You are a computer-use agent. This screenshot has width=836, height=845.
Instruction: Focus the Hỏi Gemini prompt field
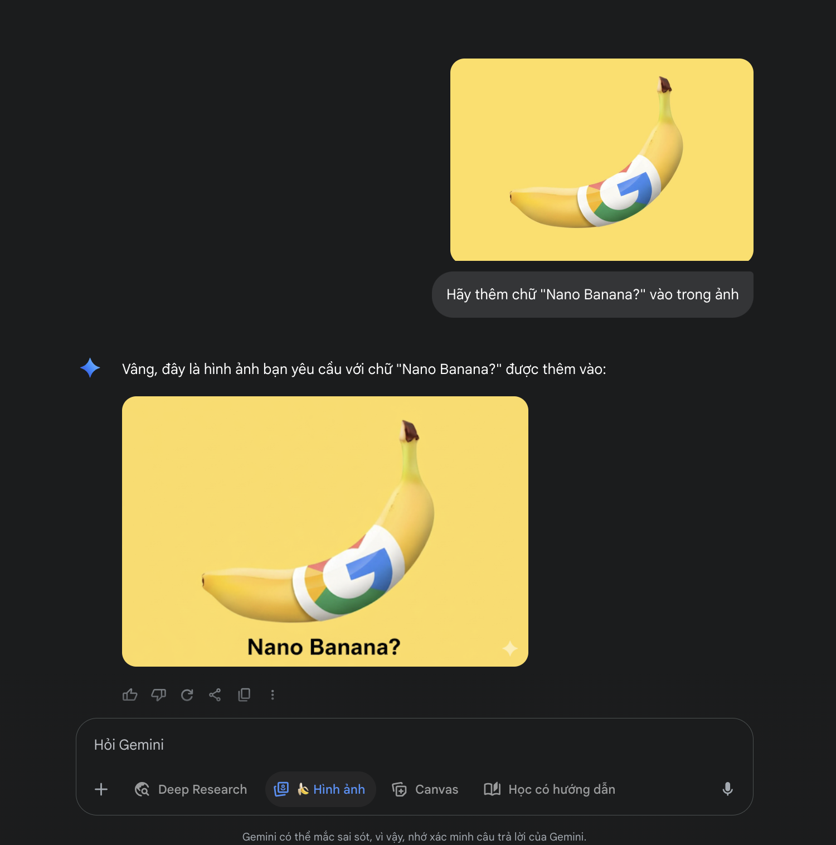(414, 745)
